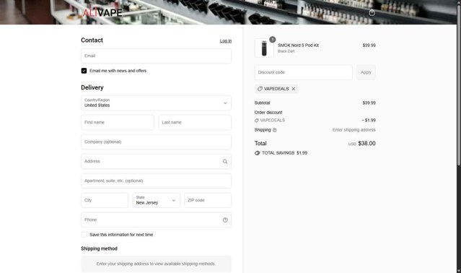Focus the ZIP code field
The height and width of the screenshot is (273, 461).
point(208,200)
